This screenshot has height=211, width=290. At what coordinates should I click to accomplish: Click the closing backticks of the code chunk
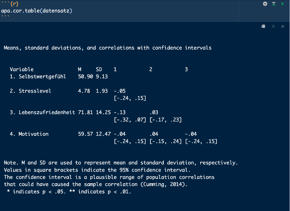click(7, 15)
